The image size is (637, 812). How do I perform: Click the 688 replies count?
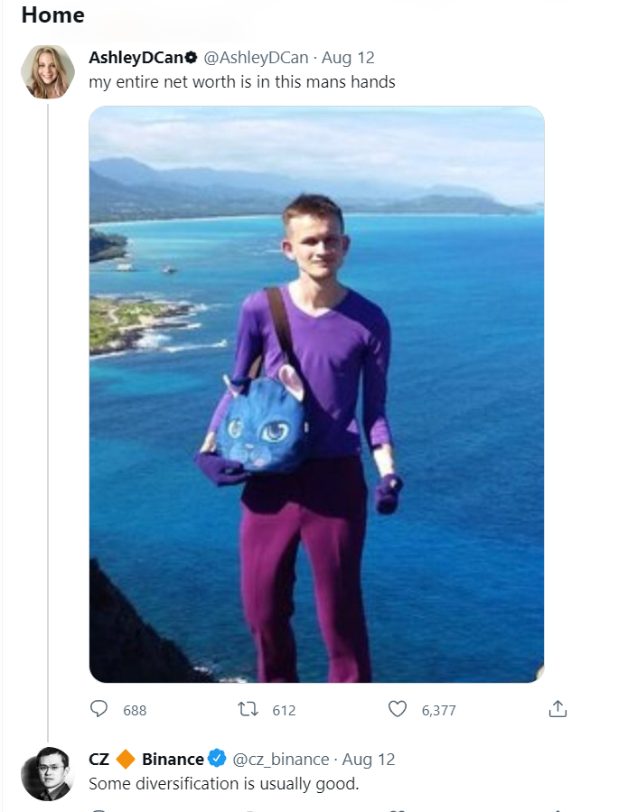pos(135,710)
